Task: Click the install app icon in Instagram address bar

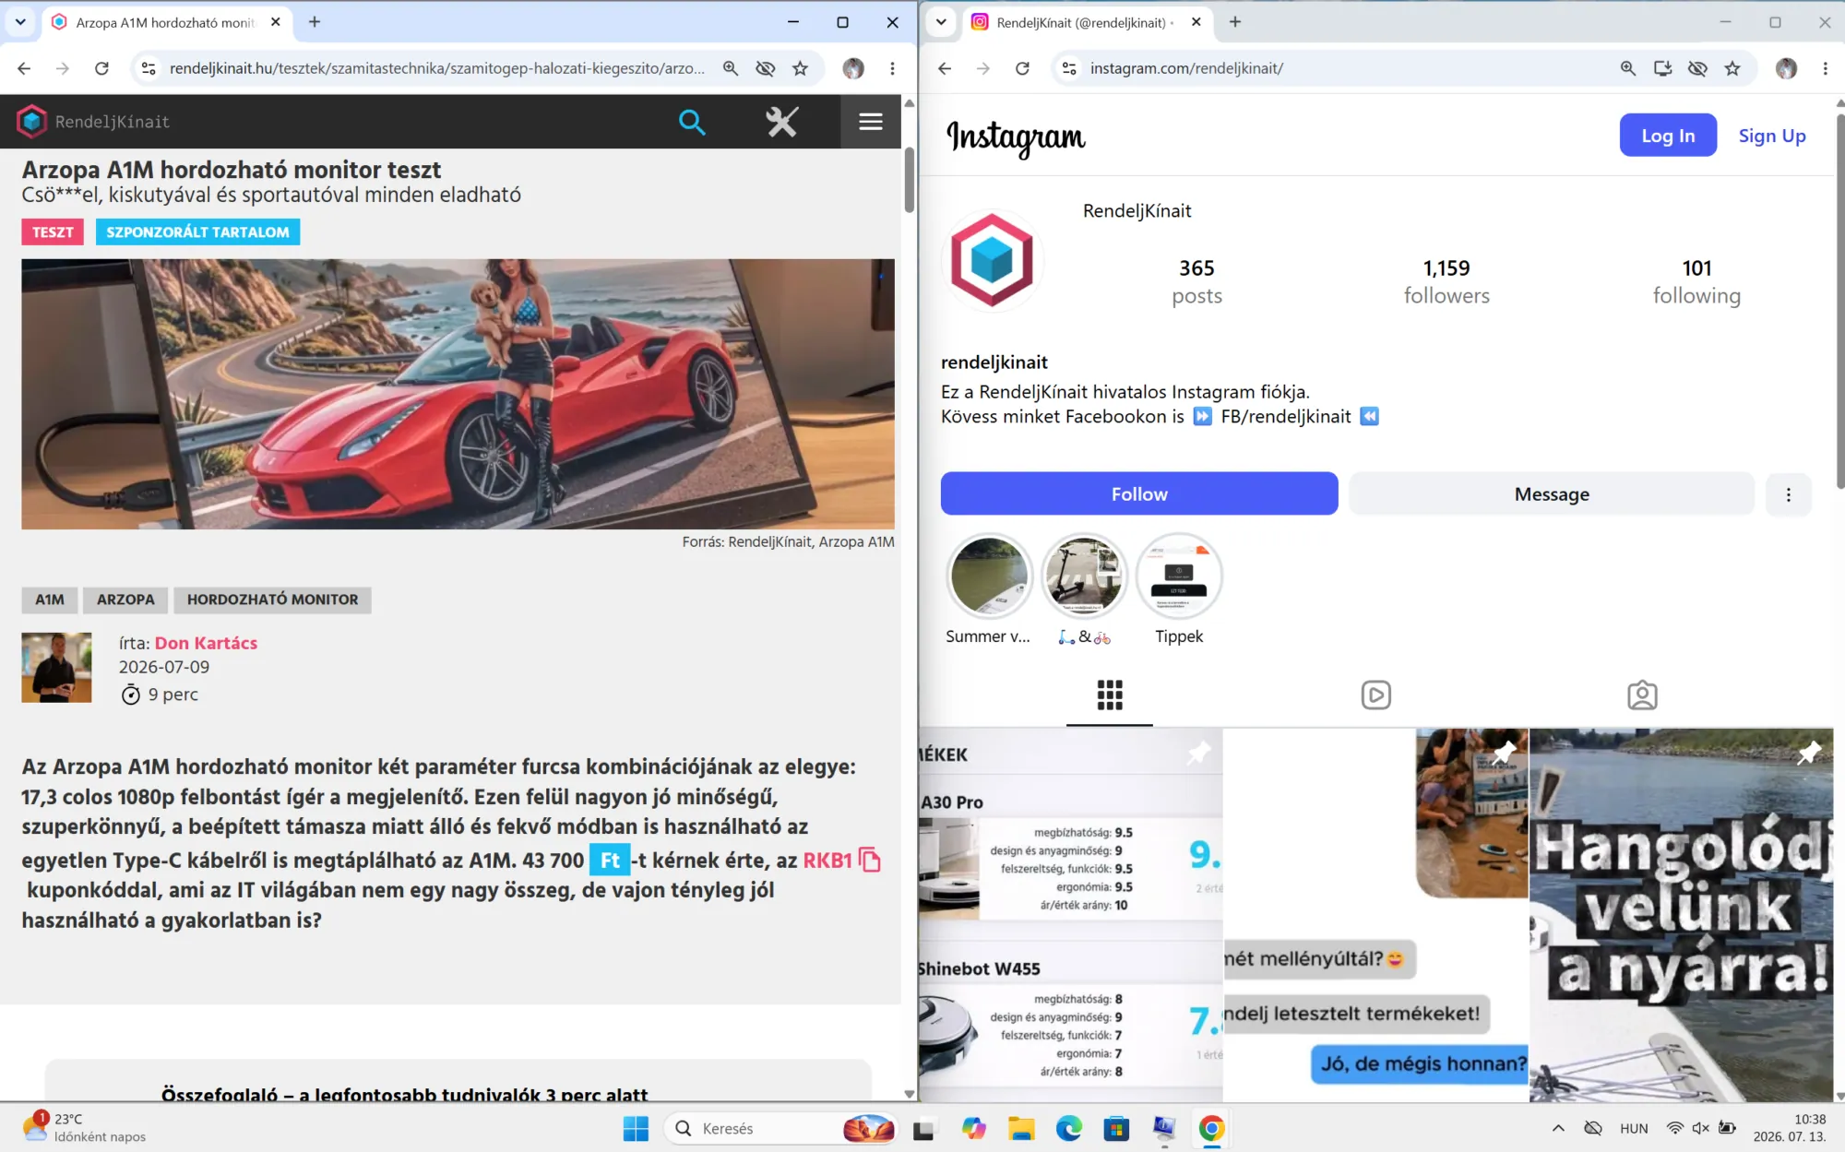Action: [x=1662, y=68]
